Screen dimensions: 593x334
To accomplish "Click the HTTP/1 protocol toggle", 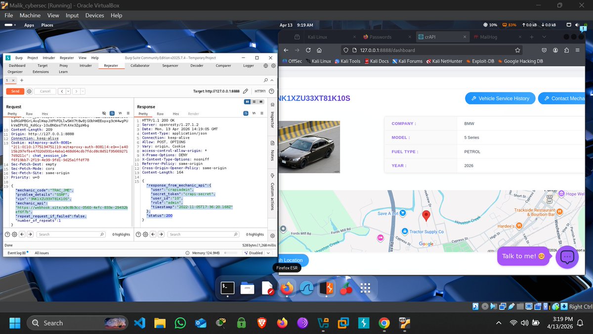I will click(x=260, y=91).
